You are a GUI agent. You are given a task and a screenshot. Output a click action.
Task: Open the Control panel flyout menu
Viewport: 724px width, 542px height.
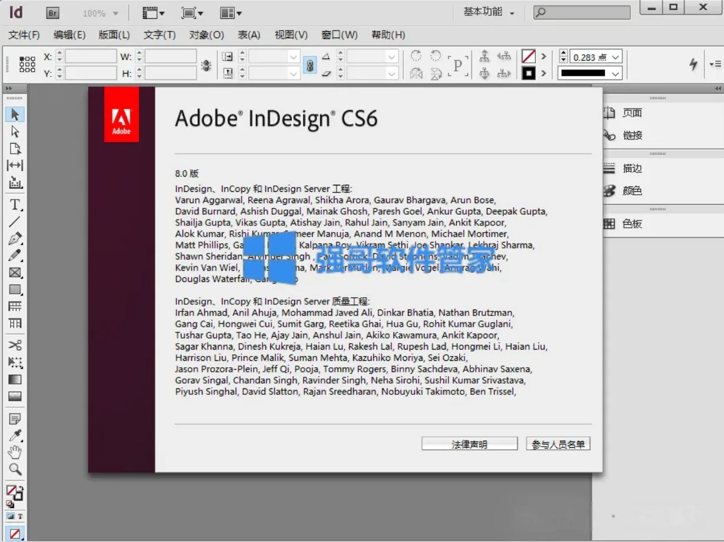point(715,64)
